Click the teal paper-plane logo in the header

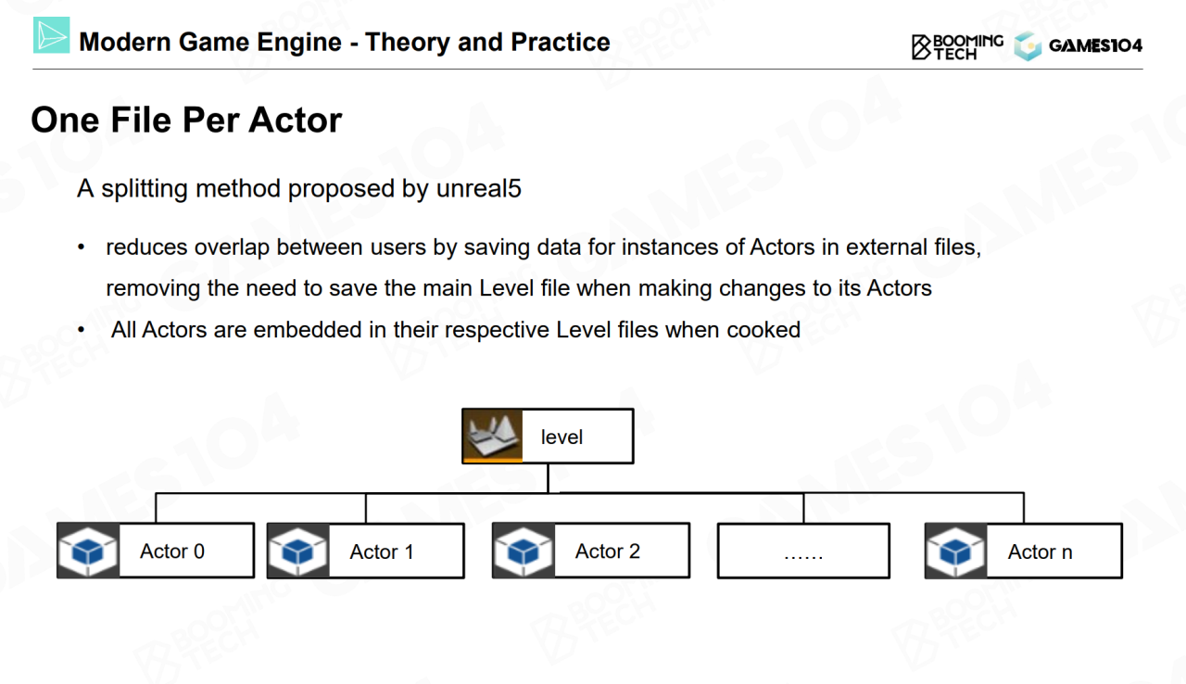click(51, 35)
